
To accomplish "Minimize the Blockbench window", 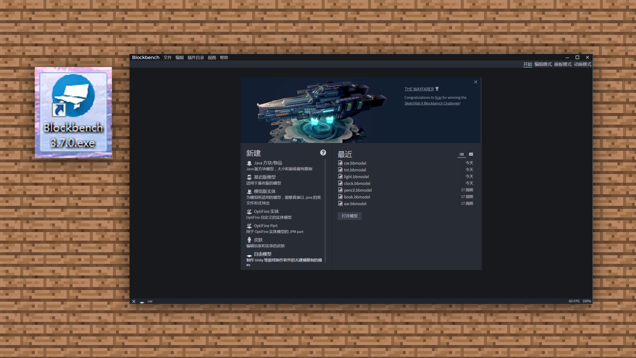I will 567,57.
